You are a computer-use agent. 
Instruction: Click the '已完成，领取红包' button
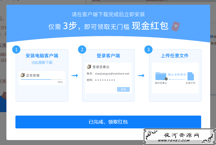point(108,122)
